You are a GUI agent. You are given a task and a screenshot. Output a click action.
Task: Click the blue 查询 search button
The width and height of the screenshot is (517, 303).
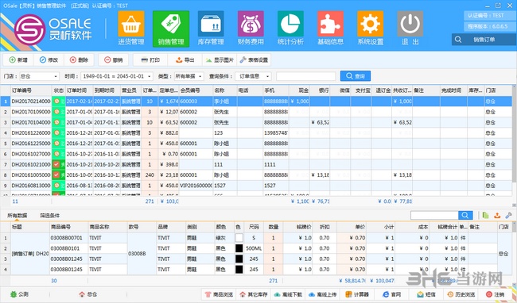coord(356,76)
